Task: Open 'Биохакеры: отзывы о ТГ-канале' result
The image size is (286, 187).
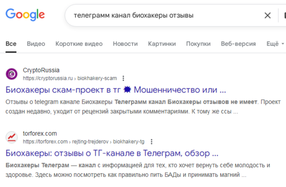Action: coord(112,153)
